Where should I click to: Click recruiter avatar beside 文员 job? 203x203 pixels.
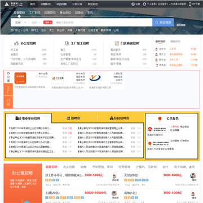coord(193,176)
